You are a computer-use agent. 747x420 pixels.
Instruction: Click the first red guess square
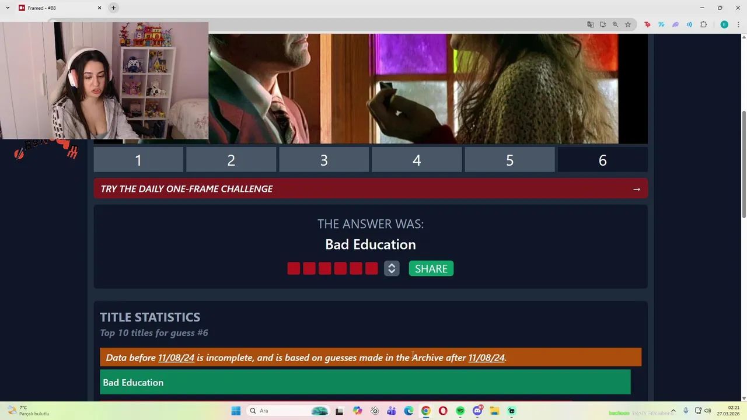294,268
